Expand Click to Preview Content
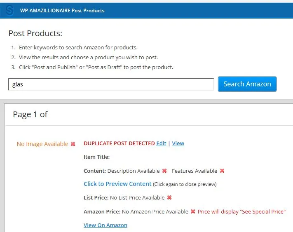Screen dimensions: 293x232 [117, 184]
